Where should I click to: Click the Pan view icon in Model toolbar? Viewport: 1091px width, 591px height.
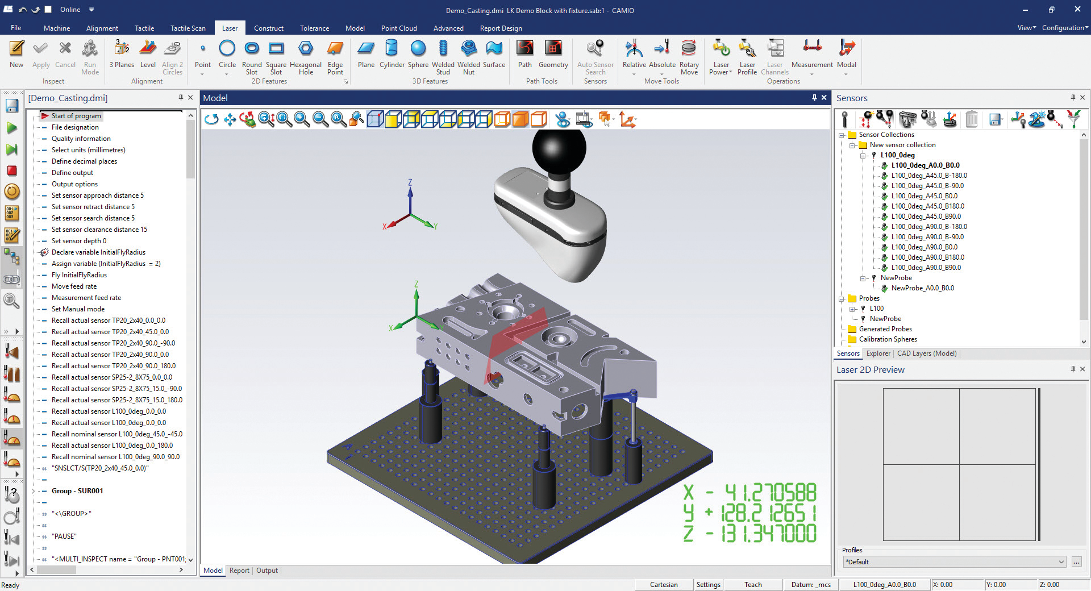click(230, 119)
